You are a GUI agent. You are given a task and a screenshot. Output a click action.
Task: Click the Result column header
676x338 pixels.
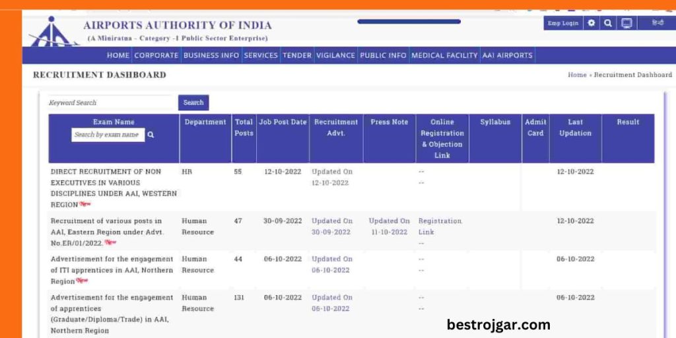[628, 122]
